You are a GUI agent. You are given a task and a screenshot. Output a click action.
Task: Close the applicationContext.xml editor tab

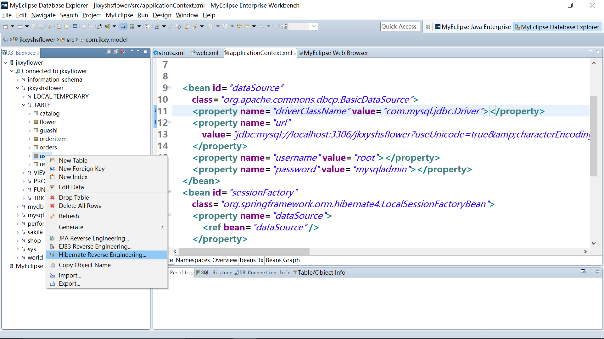pos(295,54)
